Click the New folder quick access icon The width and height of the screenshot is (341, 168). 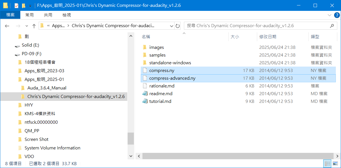point(23,5)
